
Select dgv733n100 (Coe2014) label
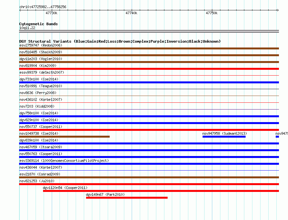coord(39,79)
